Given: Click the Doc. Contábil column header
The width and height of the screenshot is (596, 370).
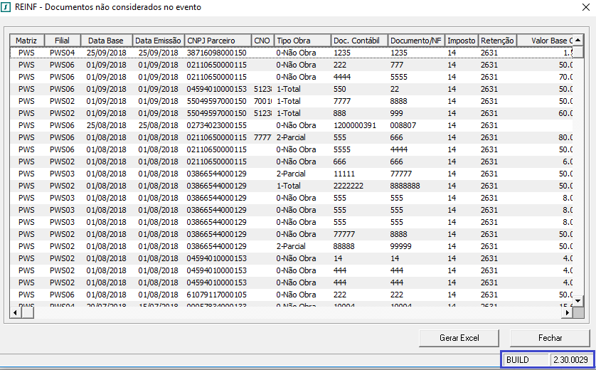Looking at the screenshot, I should 359,41.
